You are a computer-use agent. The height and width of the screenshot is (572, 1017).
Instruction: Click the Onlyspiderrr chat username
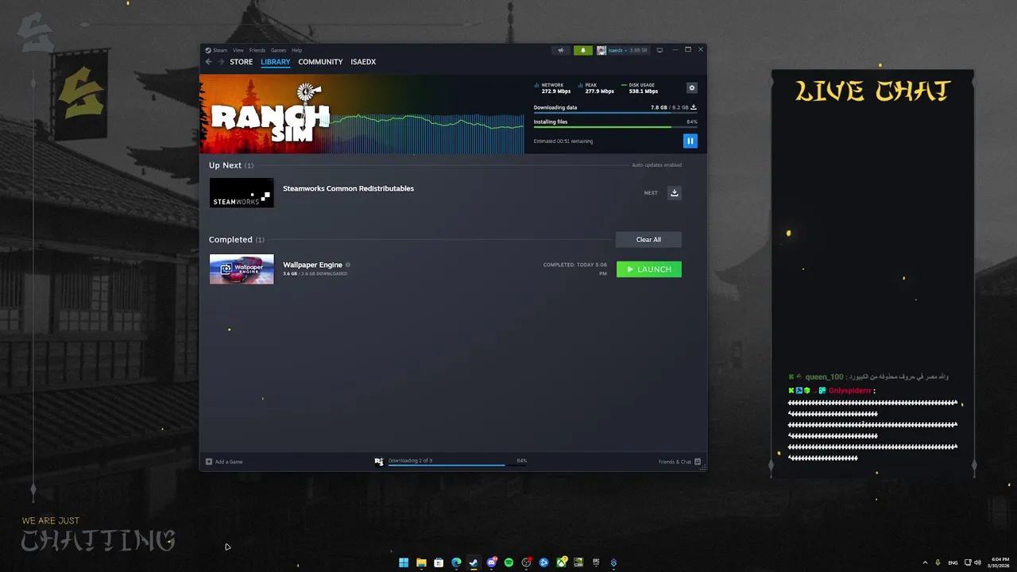coord(850,390)
